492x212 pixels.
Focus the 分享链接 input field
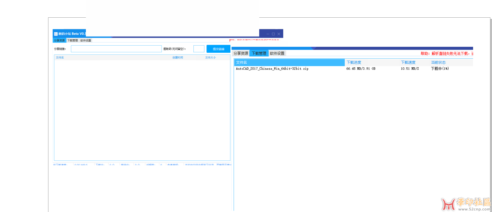[116, 49]
